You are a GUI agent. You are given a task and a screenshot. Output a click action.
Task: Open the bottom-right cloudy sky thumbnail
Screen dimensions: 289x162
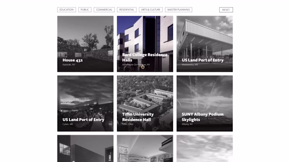(x=204, y=149)
